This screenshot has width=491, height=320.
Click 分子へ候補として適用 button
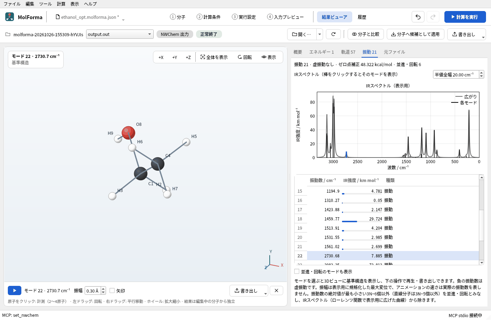tap(416, 34)
